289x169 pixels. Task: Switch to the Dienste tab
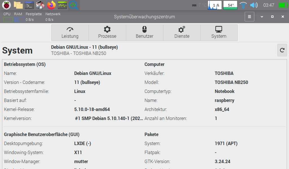pyautogui.click(x=182, y=33)
